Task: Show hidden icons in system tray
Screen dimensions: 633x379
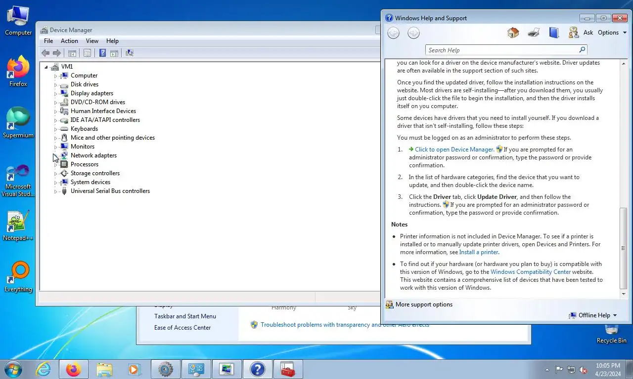Action: pyautogui.click(x=547, y=370)
